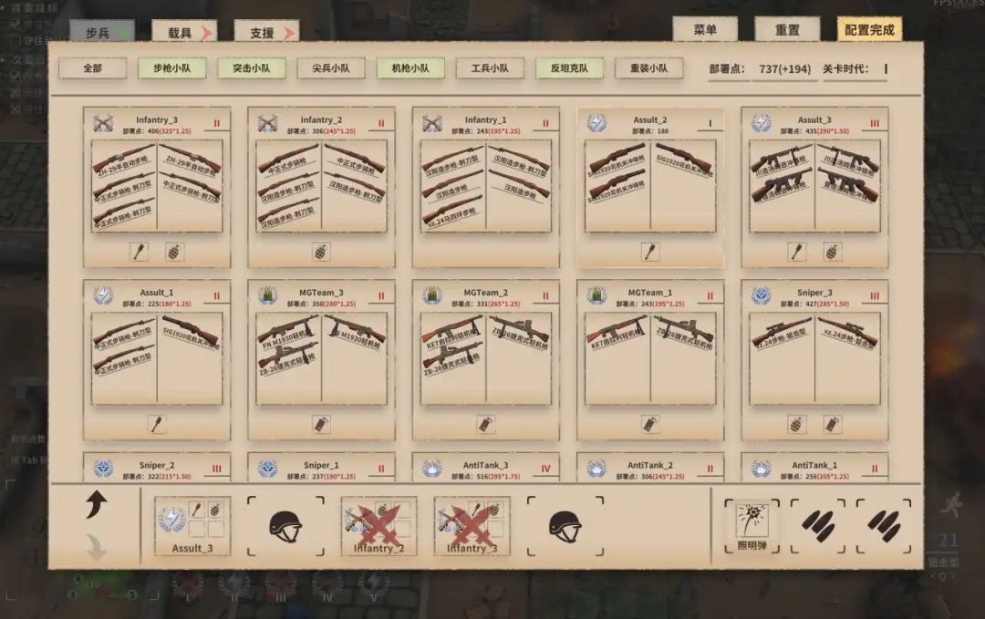Click the Sniper_3 badge icon
The width and height of the screenshot is (985, 619).
click(x=762, y=295)
